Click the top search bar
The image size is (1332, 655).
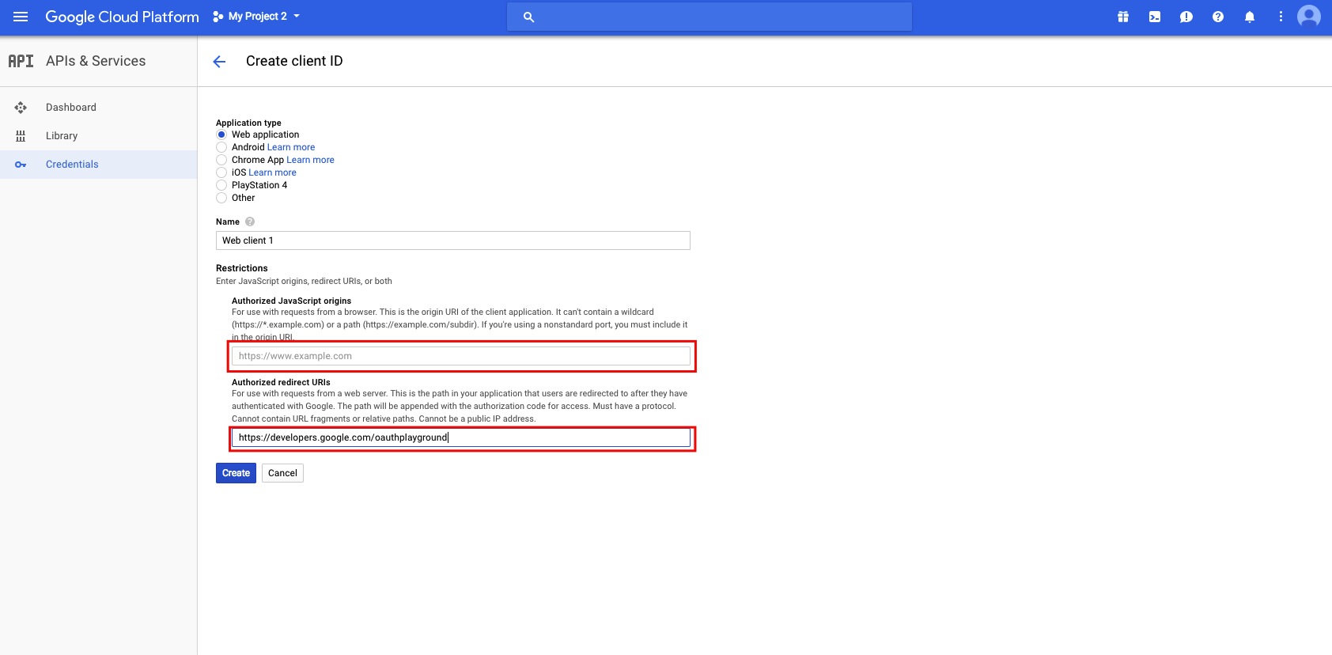pos(709,17)
